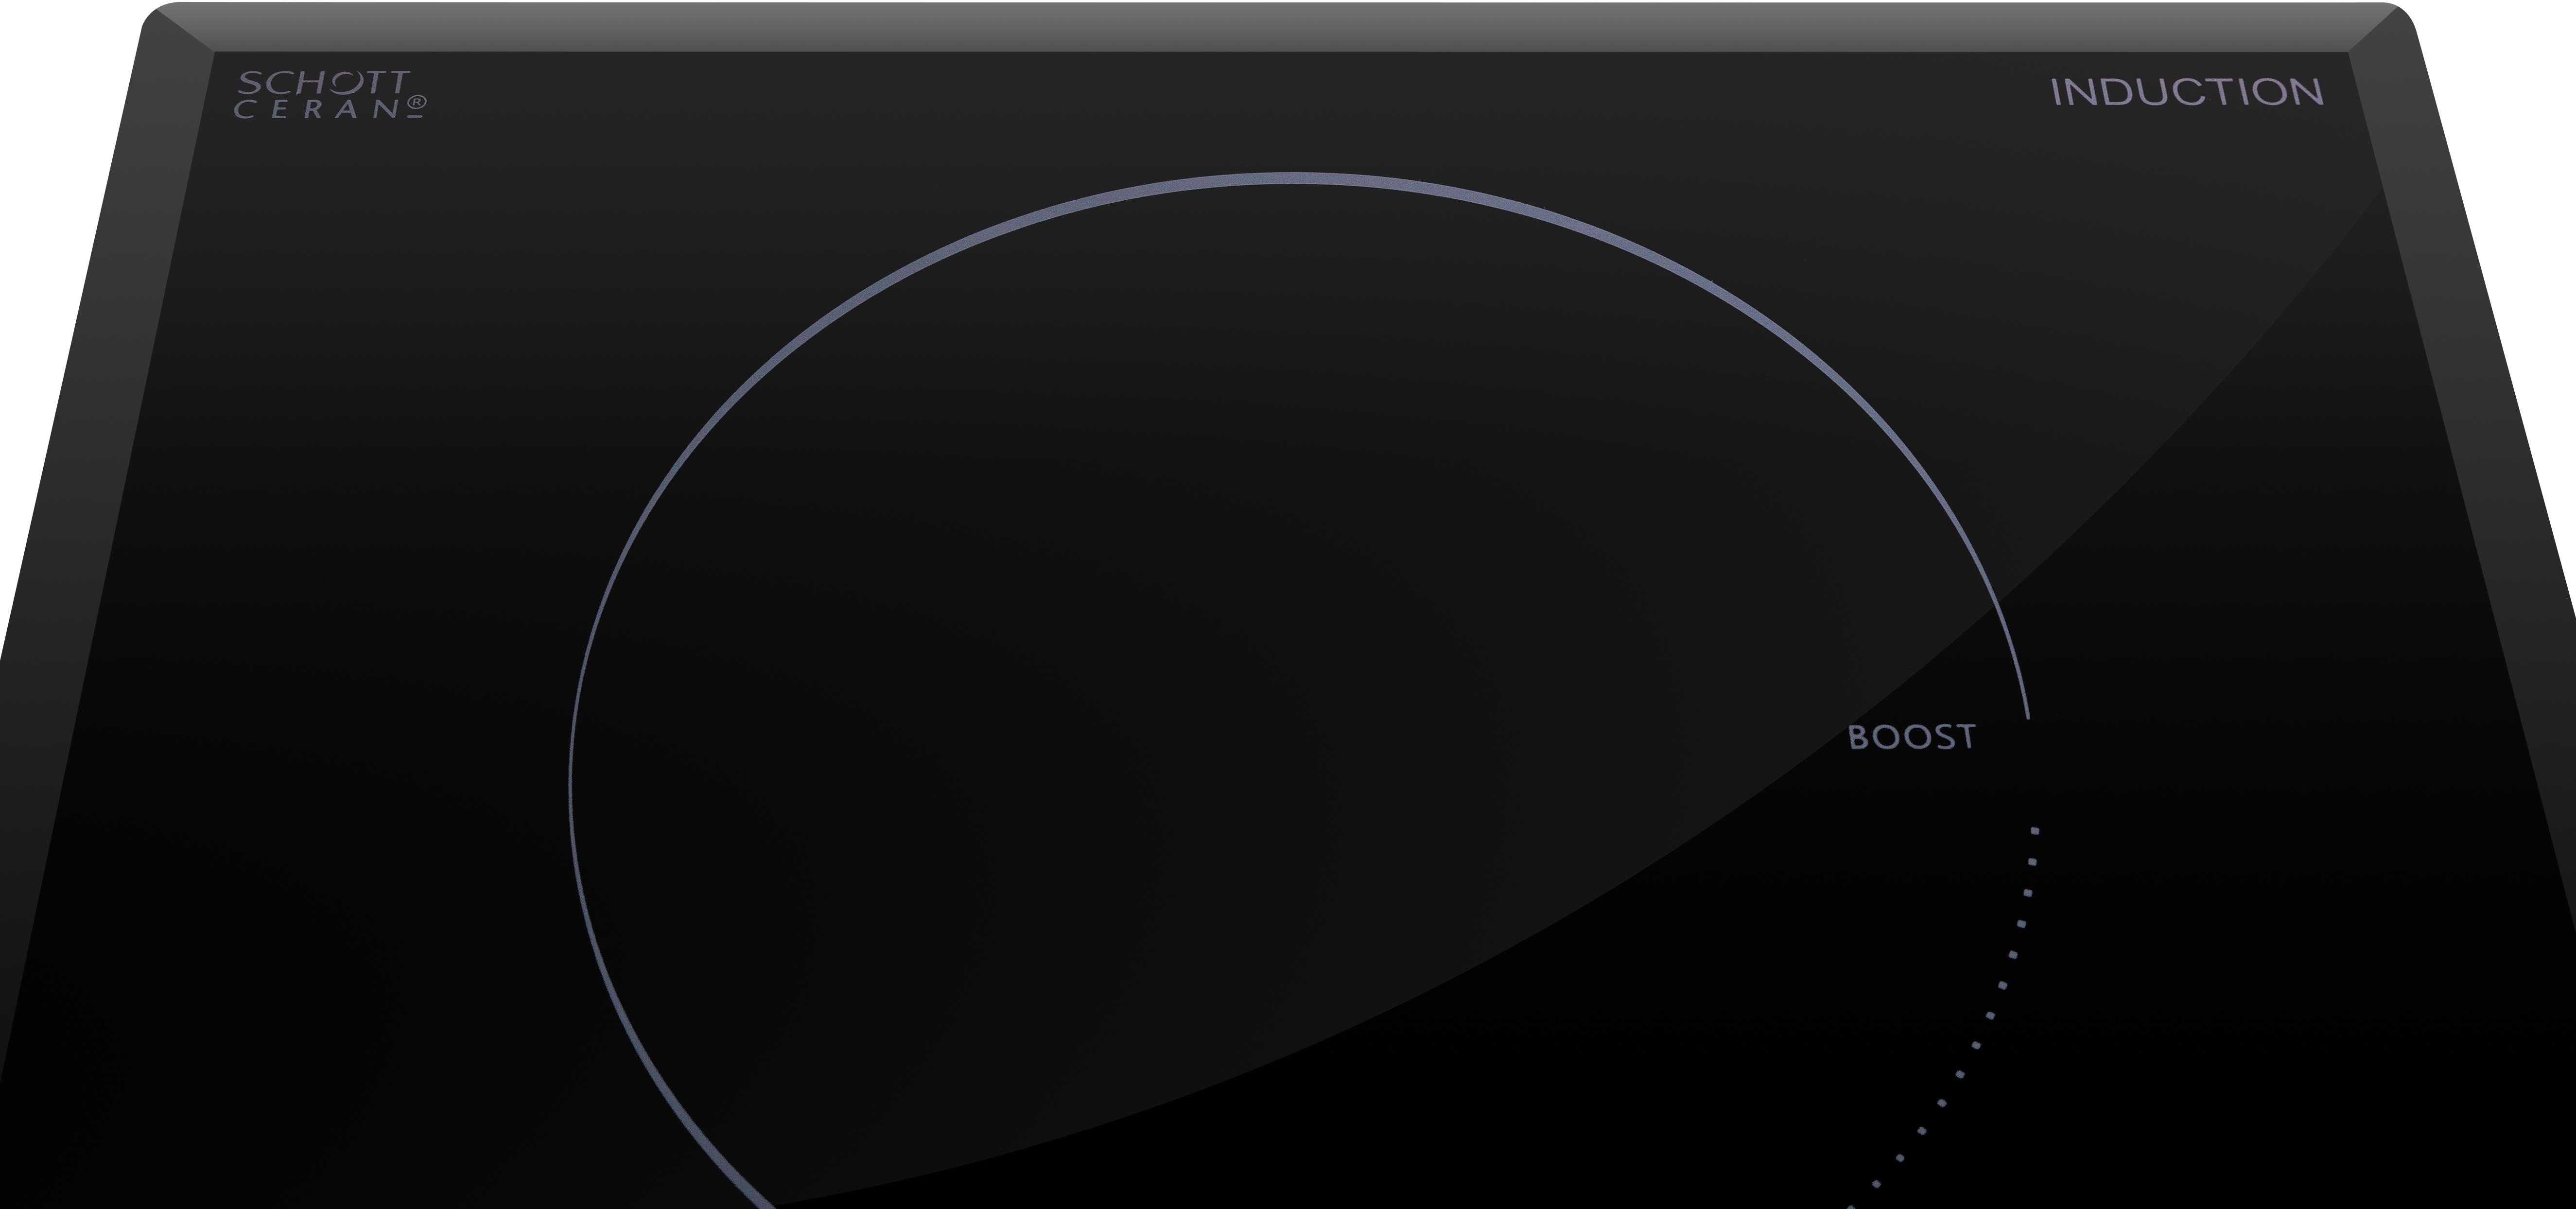Click the BOOST label on the cooktop
This screenshot has height=1209, width=2576.
(x=1911, y=737)
